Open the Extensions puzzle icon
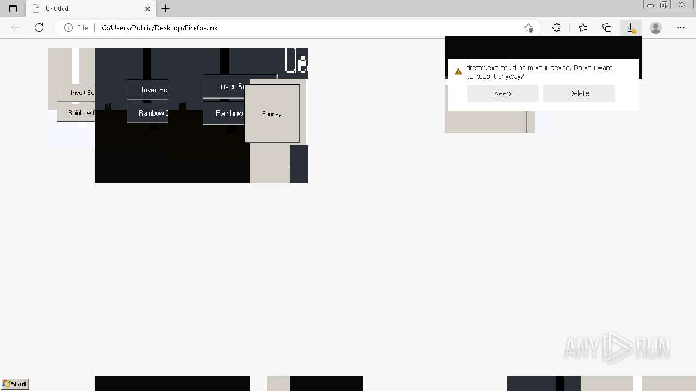Viewport: 696px width, 391px height. click(x=556, y=28)
